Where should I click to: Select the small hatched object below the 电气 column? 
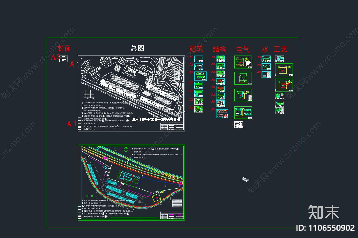[x=246, y=179]
